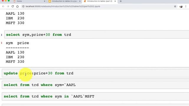Click 'MSFT 330' row in lower output
This screenshot has height=106, width=189.
[x=15, y=62]
